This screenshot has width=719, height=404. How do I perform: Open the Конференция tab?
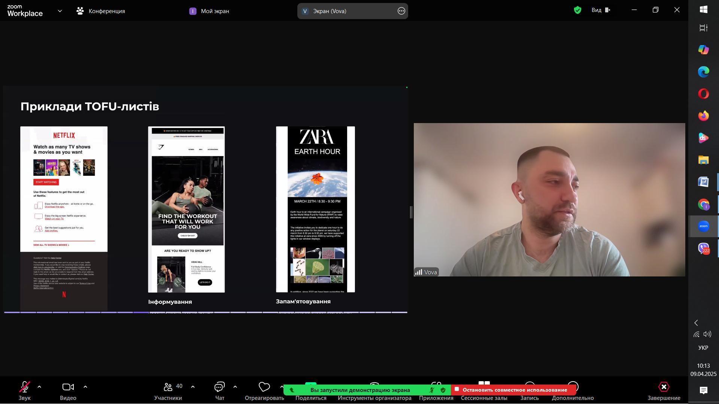pyautogui.click(x=101, y=11)
